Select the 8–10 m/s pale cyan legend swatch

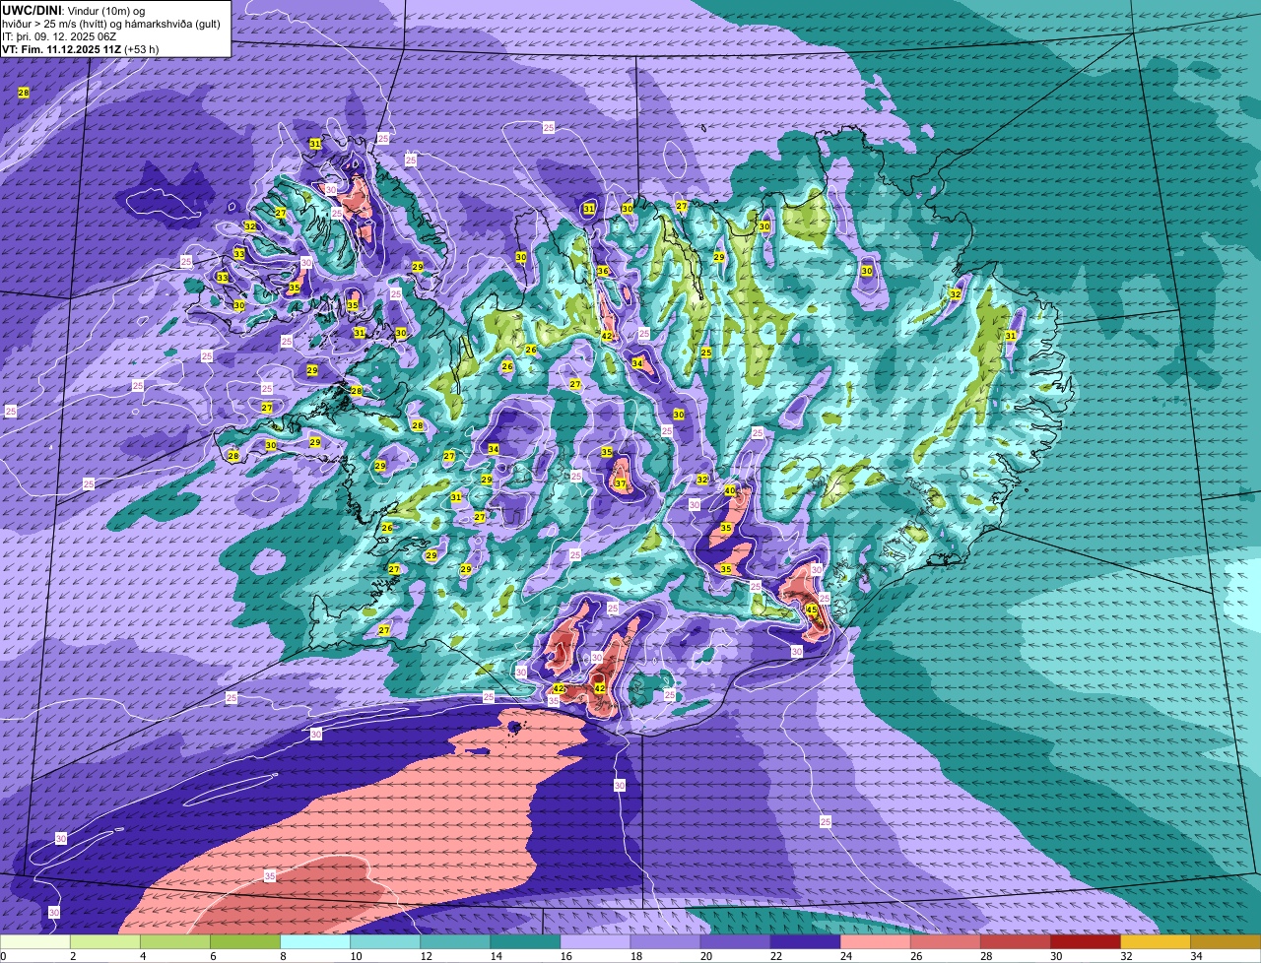pos(315,942)
